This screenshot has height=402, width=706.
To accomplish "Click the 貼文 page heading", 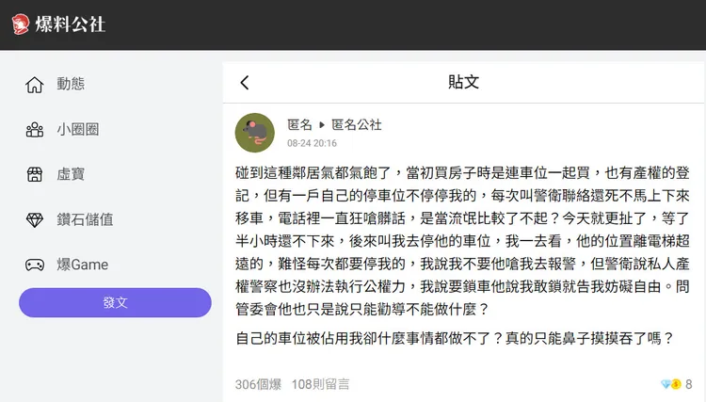I will point(463,82).
